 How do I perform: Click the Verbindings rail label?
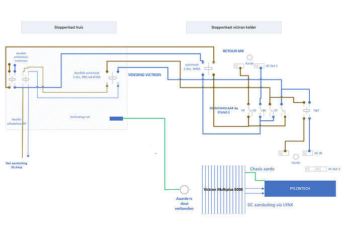[x=80, y=117]
